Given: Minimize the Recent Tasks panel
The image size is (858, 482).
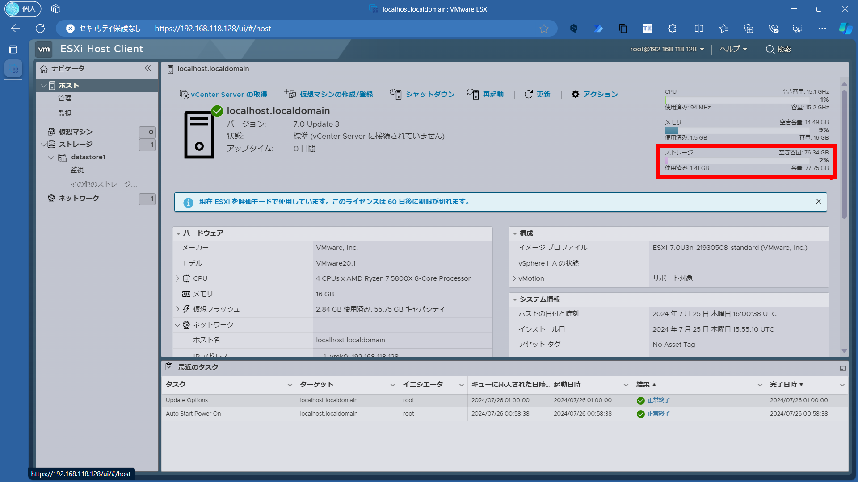Looking at the screenshot, I should (x=843, y=369).
